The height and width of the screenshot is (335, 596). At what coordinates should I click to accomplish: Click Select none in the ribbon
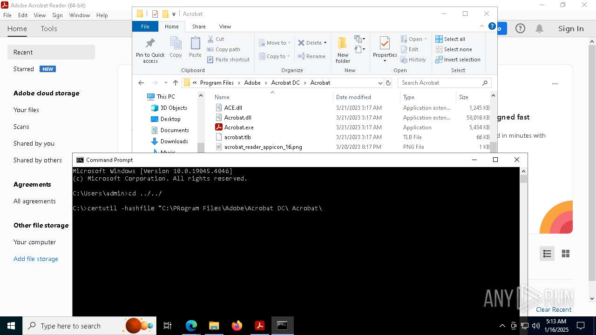pyautogui.click(x=454, y=49)
